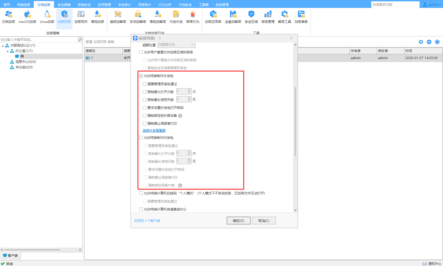Open the admin user dropdown menu
The height and width of the screenshot is (266, 443).
coord(433,5)
